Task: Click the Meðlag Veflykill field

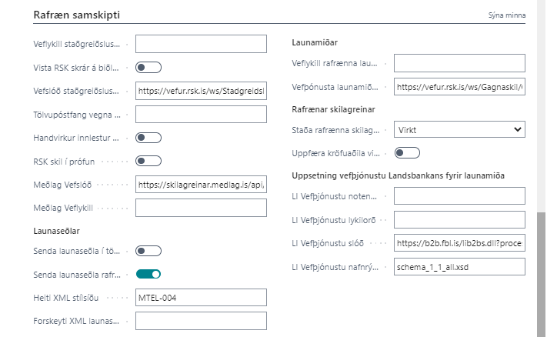Action: pos(201,207)
